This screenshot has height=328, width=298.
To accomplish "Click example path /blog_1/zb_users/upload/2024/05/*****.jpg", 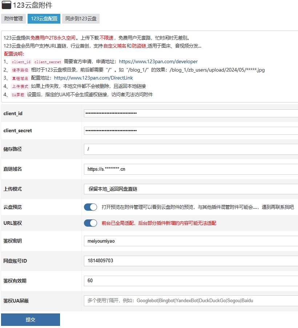I will [217, 70].
